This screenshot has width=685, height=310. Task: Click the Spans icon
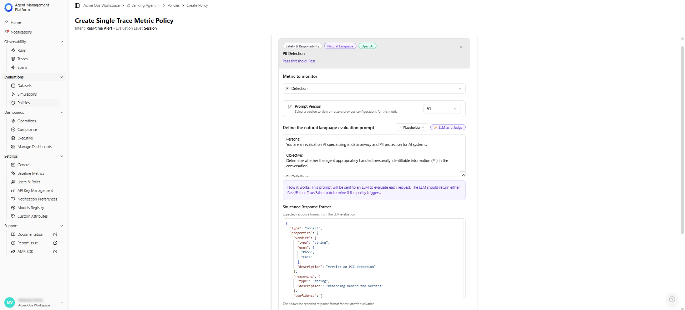(13, 67)
